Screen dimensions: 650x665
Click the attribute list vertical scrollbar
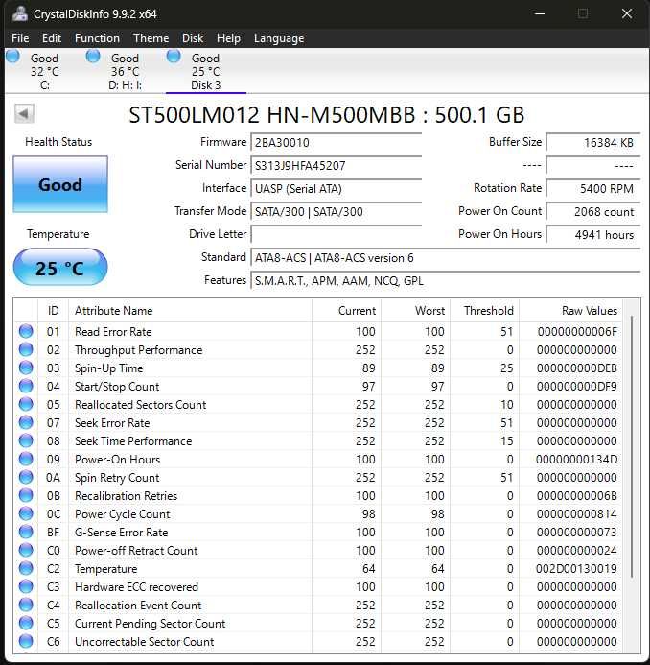[632, 445]
